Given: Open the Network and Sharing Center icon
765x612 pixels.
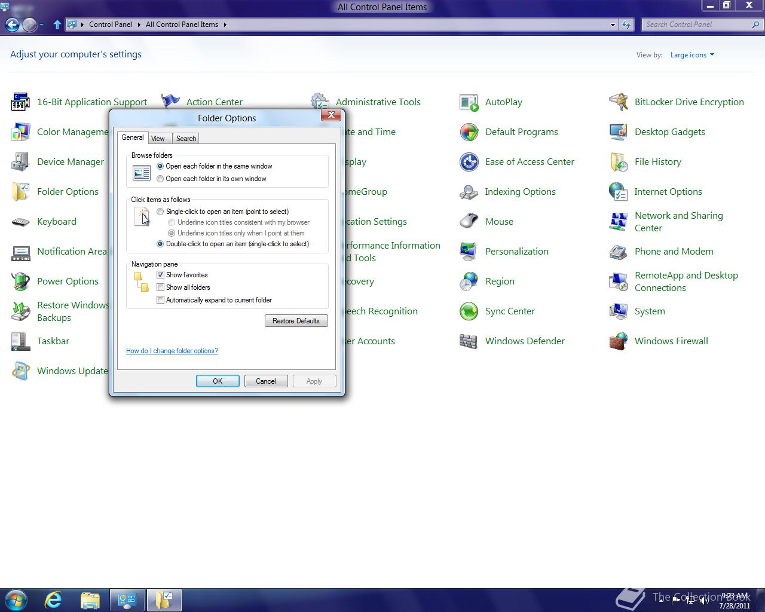Looking at the screenshot, I should (619, 222).
